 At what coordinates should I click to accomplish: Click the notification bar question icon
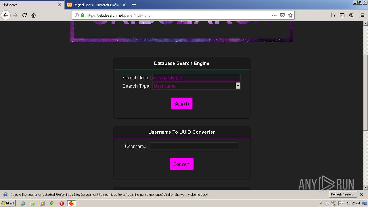click(5, 195)
